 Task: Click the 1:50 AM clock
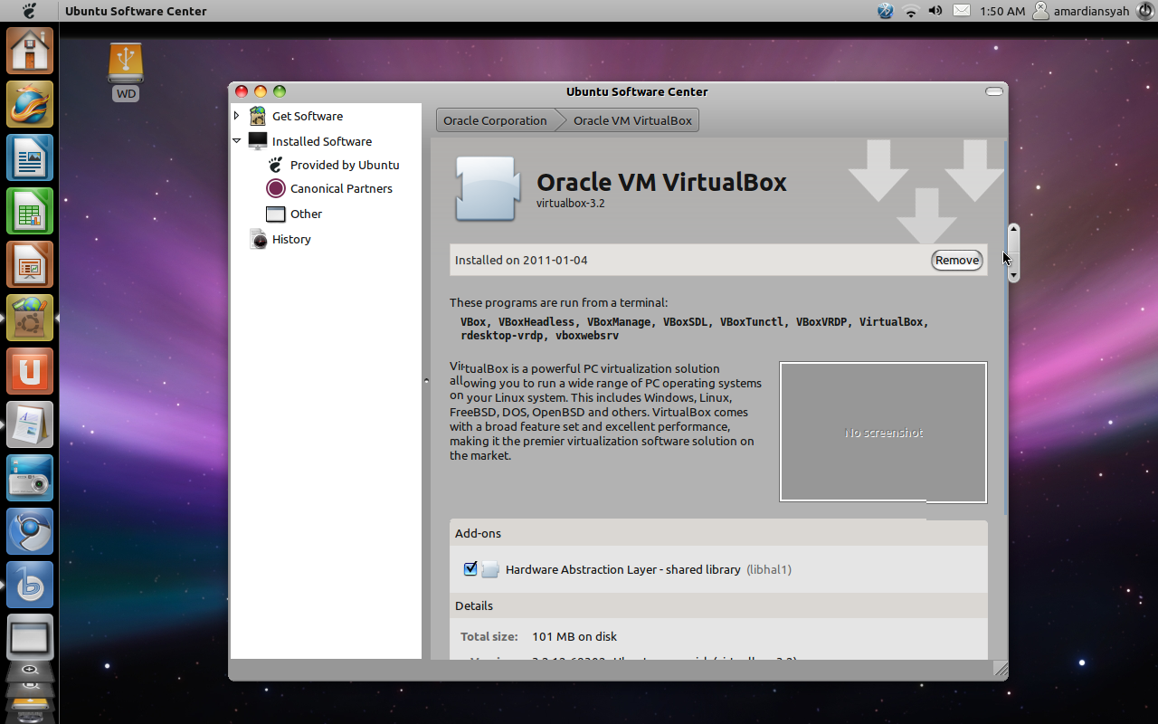[x=1002, y=11]
